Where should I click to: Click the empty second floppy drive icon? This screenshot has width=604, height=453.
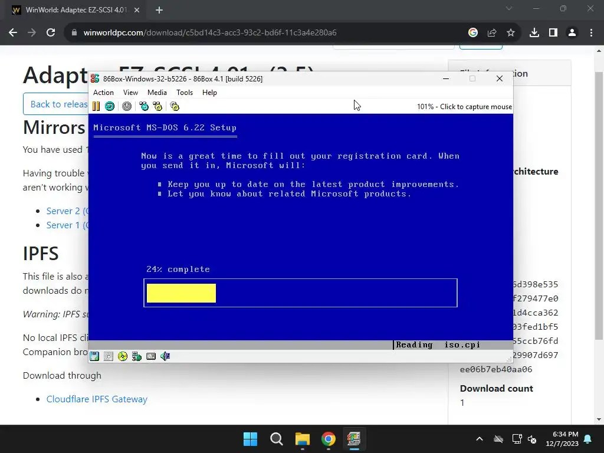pos(109,356)
